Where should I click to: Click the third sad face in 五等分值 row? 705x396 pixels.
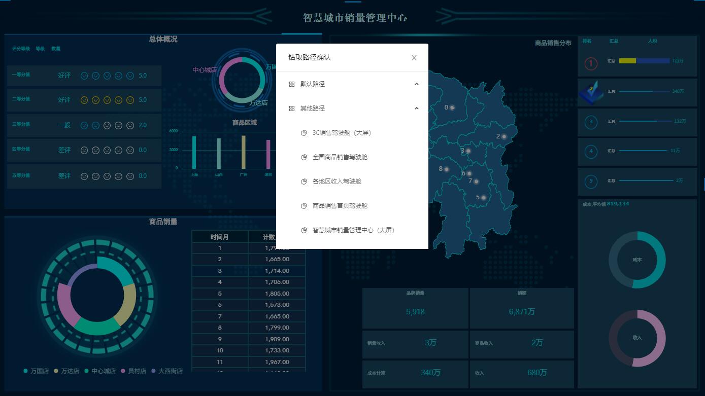pos(107,176)
